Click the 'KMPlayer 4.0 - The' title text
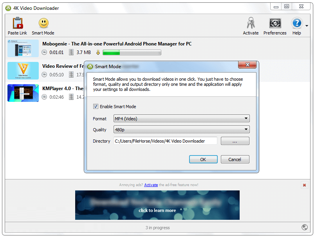Image resolution: width=316 pixels, height=239 pixels. pyautogui.click(x=63, y=89)
